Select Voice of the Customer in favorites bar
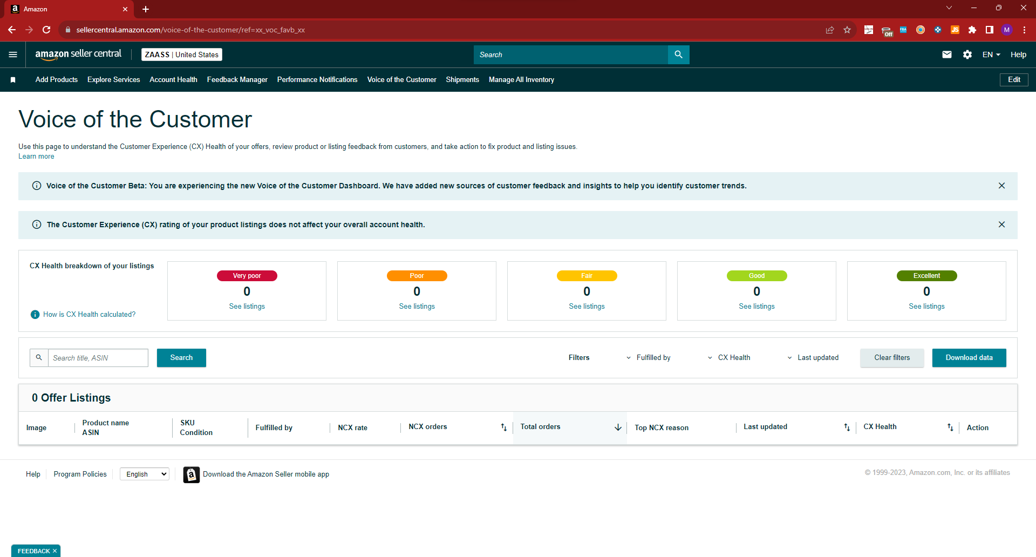The height and width of the screenshot is (557, 1036). tap(402, 80)
